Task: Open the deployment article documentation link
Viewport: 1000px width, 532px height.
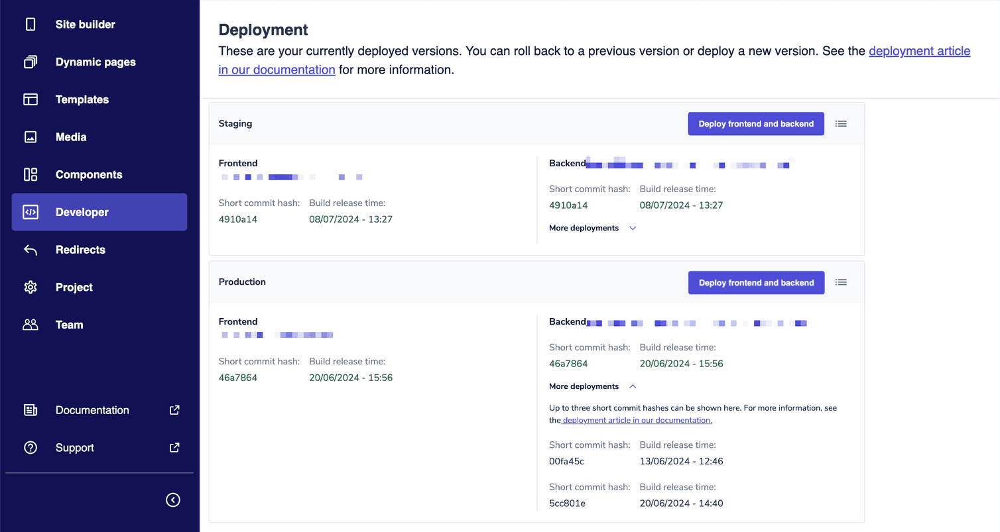Action: [920, 50]
